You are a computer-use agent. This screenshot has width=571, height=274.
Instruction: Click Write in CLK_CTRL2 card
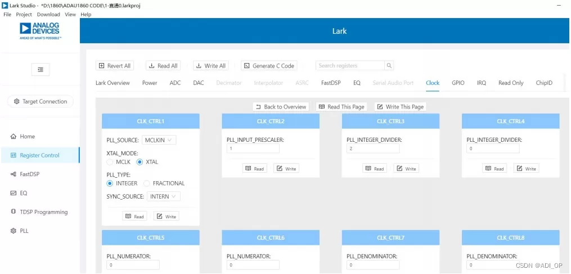pos(286,169)
